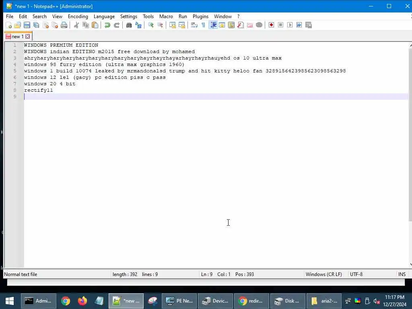This screenshot has width=412, height=309.
Task: Toggle the indent guide toolbar icon
Action: click(213, 25)
